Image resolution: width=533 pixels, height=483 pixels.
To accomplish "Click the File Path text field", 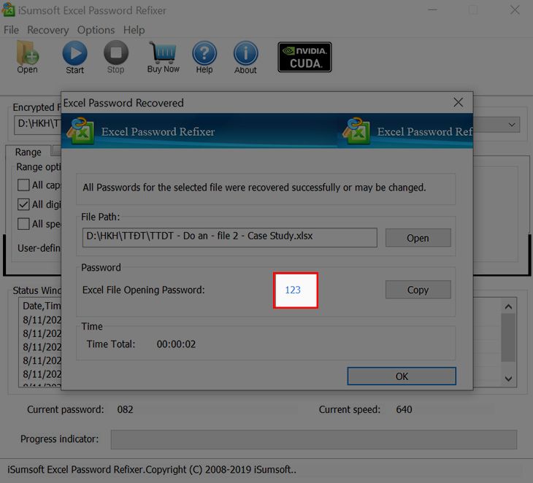I will (x=229, y=237).
